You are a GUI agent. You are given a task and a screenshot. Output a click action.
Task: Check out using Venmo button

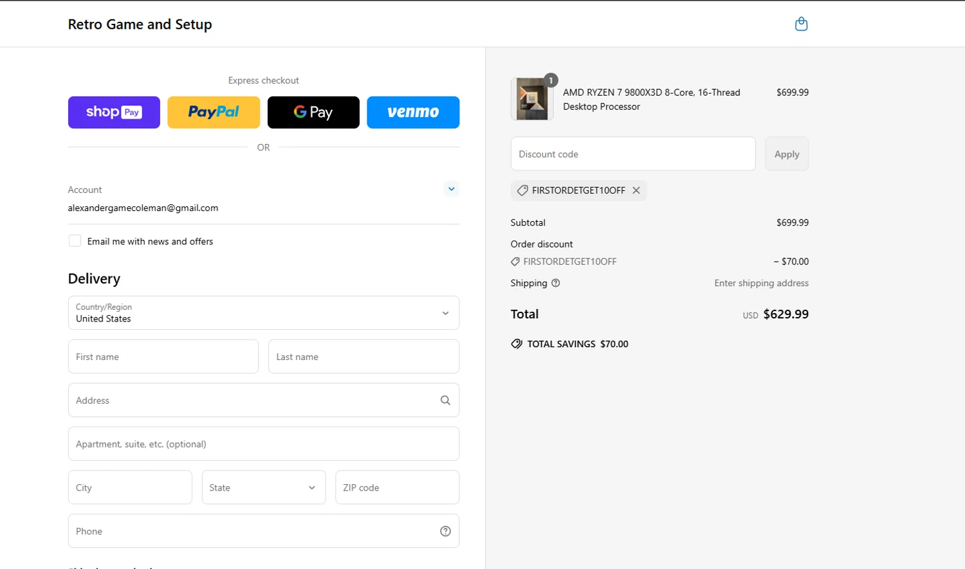[413, 113]
